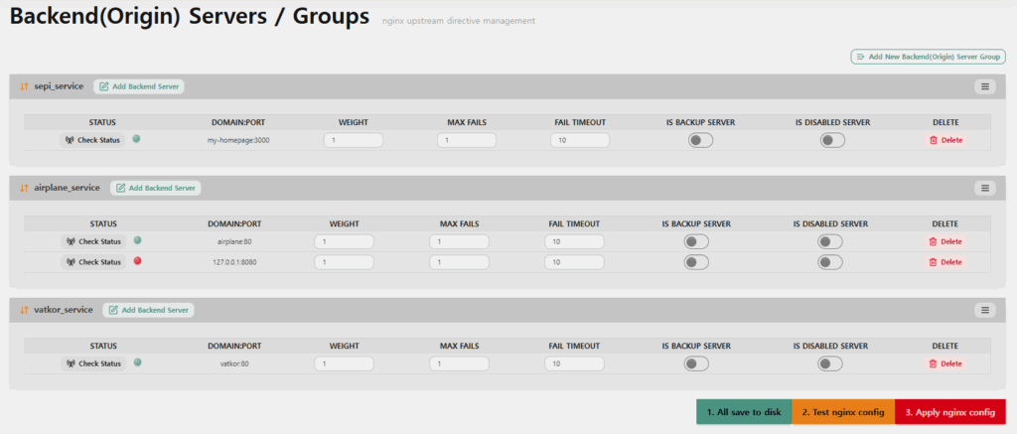The image size is (1017, 434).
Task: Click Add Backend Server in airplane_service
Action: coord(156,188)
